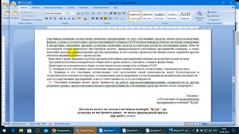Open Mail app from taskbar
The height and width of the screenshot is (134, 239).
pyautogui.click(x=46, y=131)
